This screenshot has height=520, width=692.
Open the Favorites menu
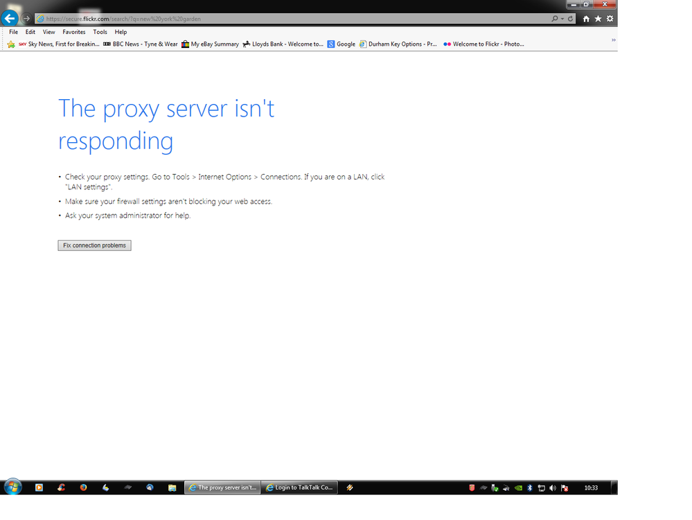point(74,32)
